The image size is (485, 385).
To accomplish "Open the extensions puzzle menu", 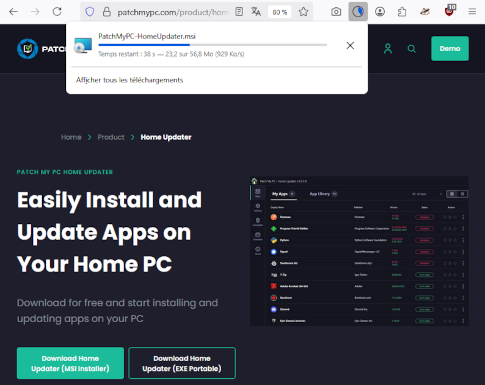I will [x=402, y=12].
